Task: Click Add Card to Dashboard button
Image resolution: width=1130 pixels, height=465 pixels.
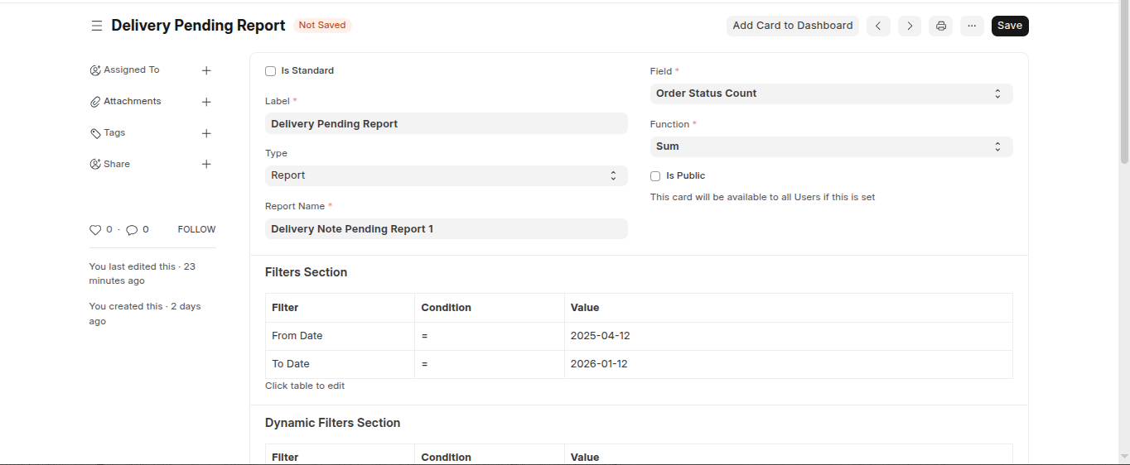Action: (792, 26)
